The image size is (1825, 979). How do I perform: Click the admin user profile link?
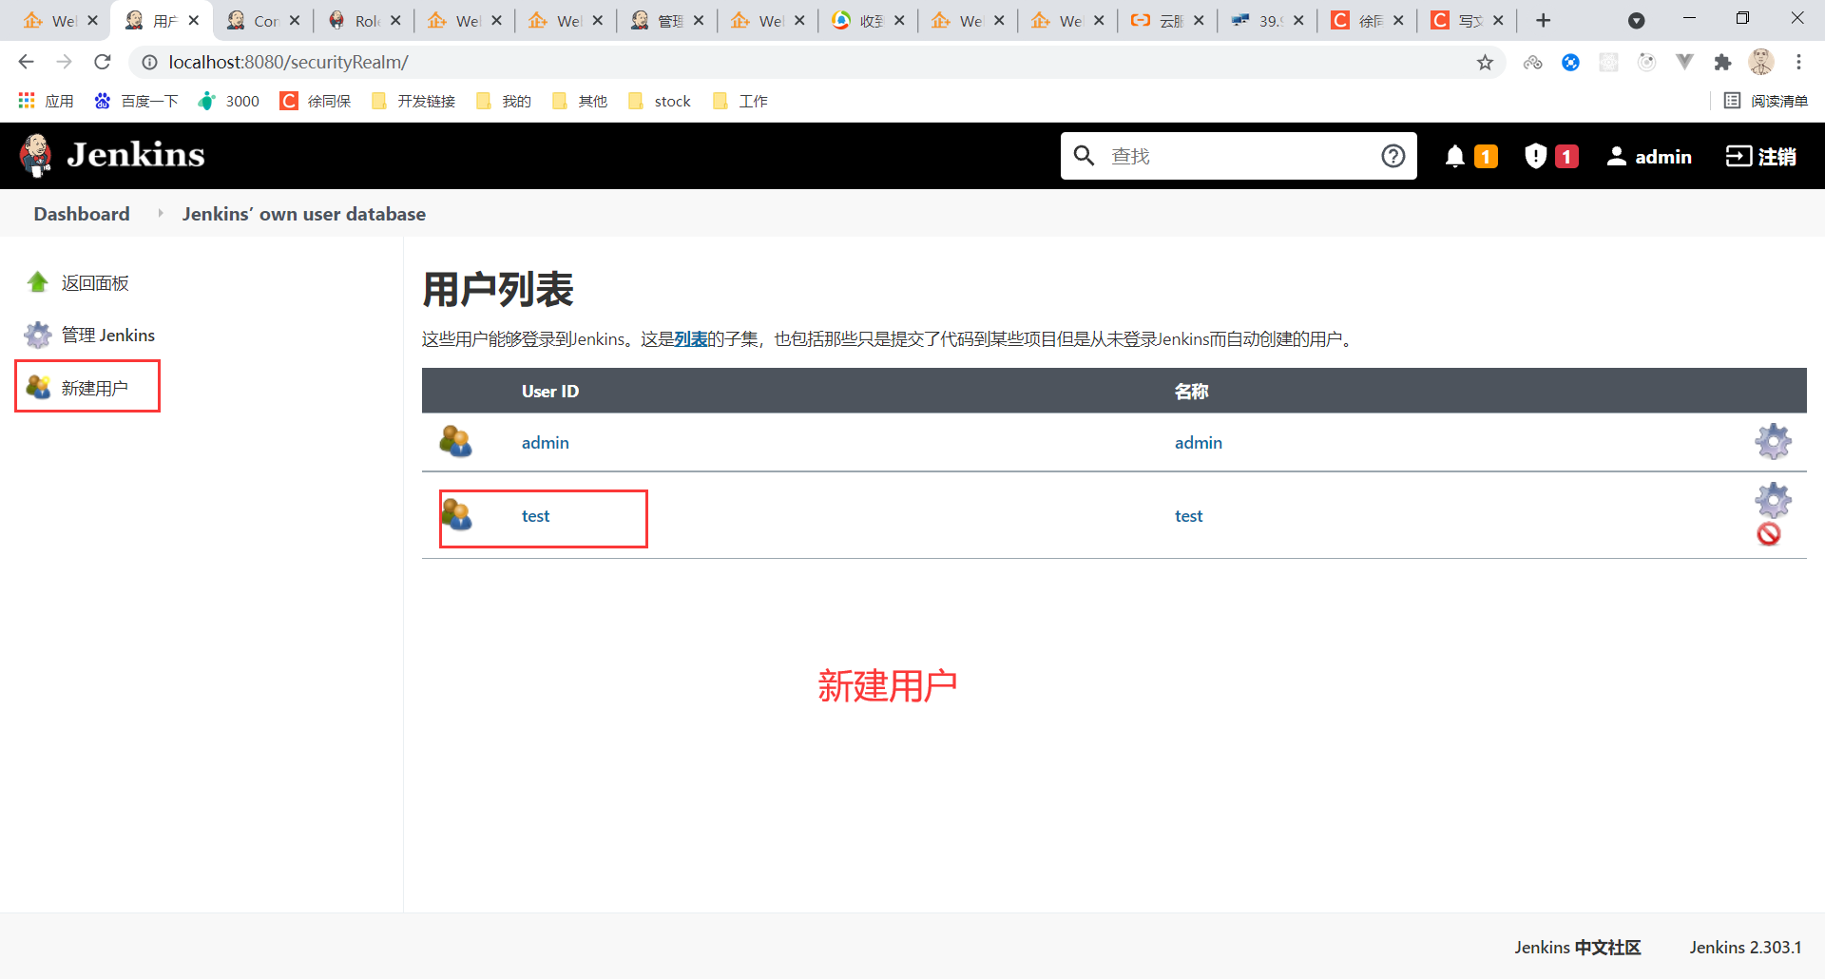[x=1649, y=156]
